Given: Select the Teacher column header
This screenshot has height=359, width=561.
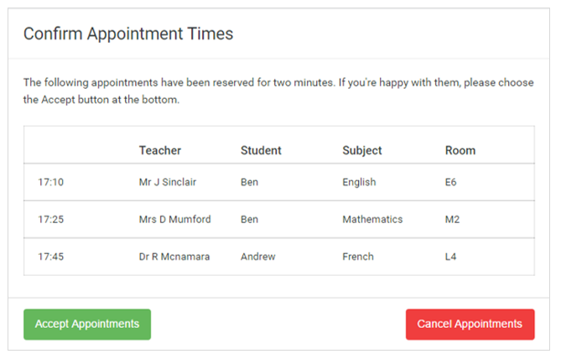Looking at the screenshot, I should pyautogui.click(x=160, y=151).
